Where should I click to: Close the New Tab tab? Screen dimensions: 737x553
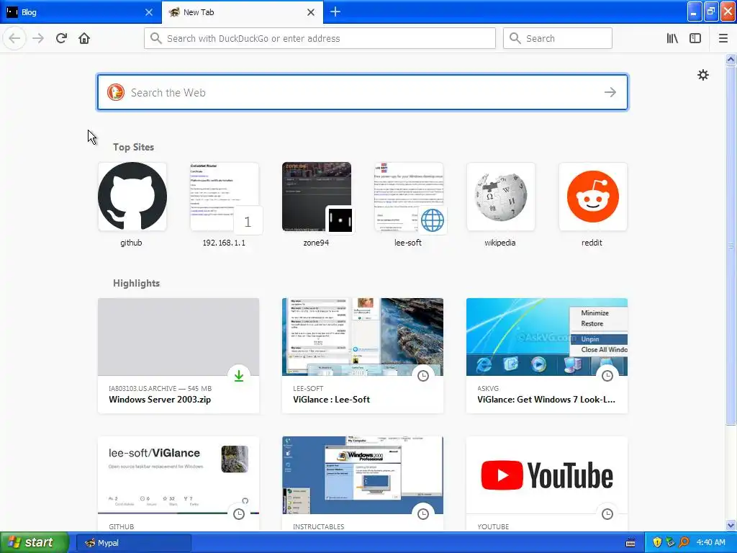click(x=311, y=12)
